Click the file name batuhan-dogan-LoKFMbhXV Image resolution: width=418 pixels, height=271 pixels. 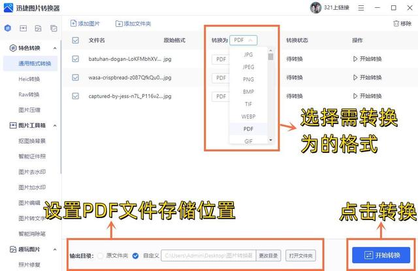(125, 59)
